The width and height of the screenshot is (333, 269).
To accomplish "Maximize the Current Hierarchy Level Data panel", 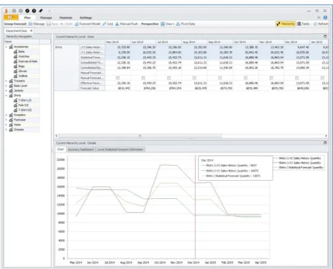I will coord(325,37).
